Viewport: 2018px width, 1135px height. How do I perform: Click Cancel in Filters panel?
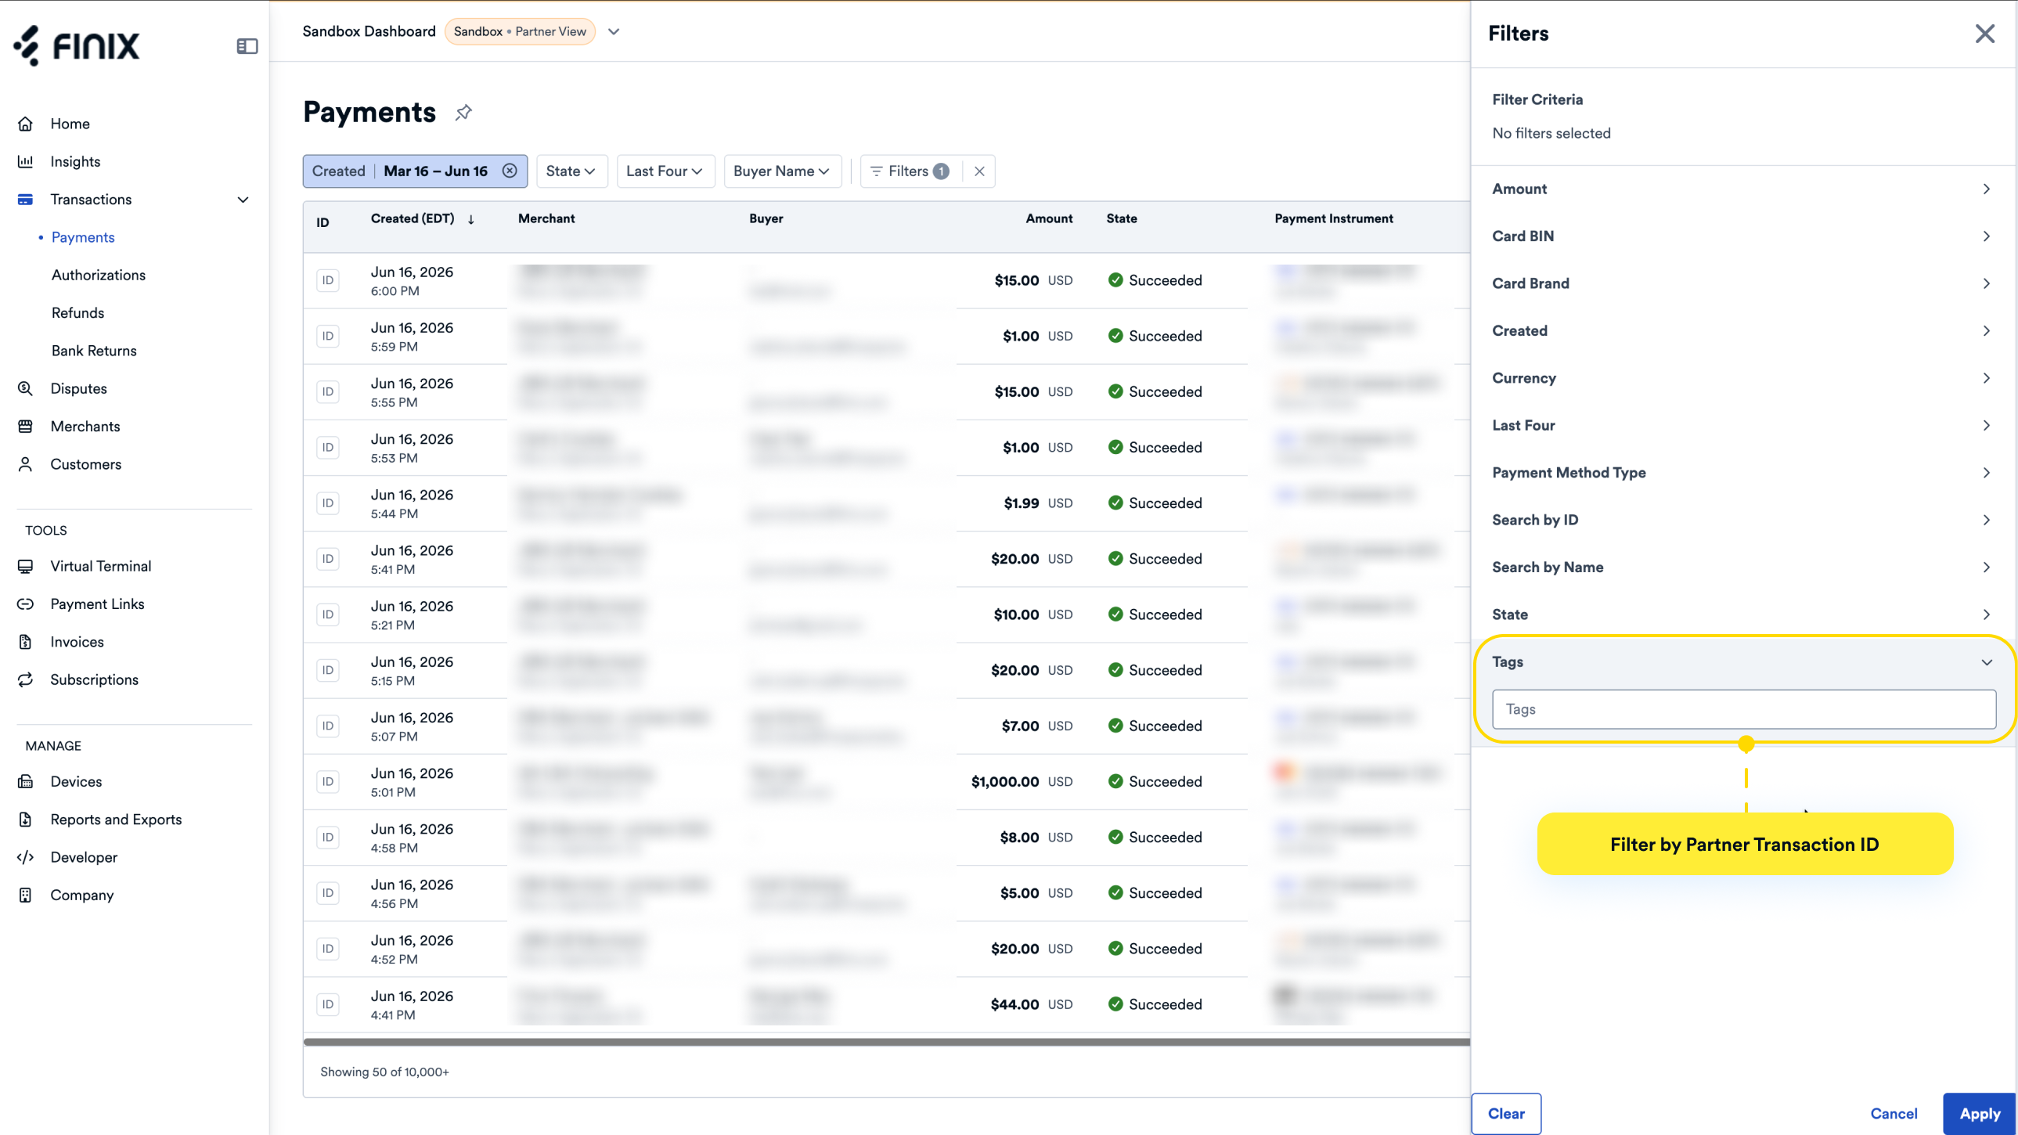[1894, 1114]
